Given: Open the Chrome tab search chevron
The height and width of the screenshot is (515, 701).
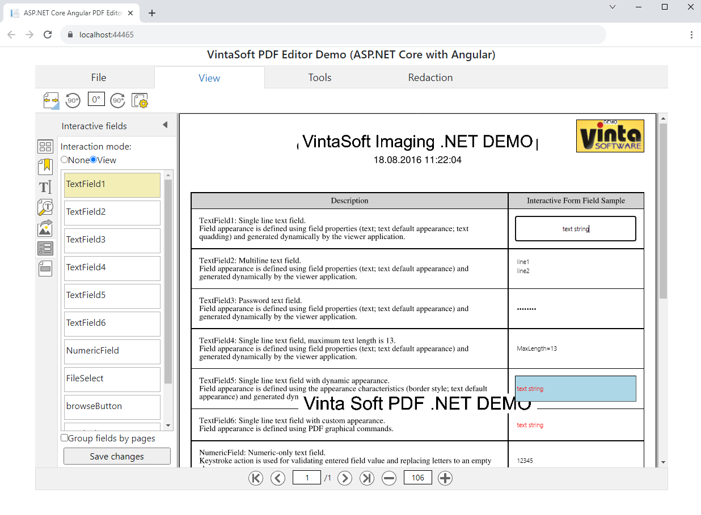Looking at the screenshot, I should coord(613,7).
